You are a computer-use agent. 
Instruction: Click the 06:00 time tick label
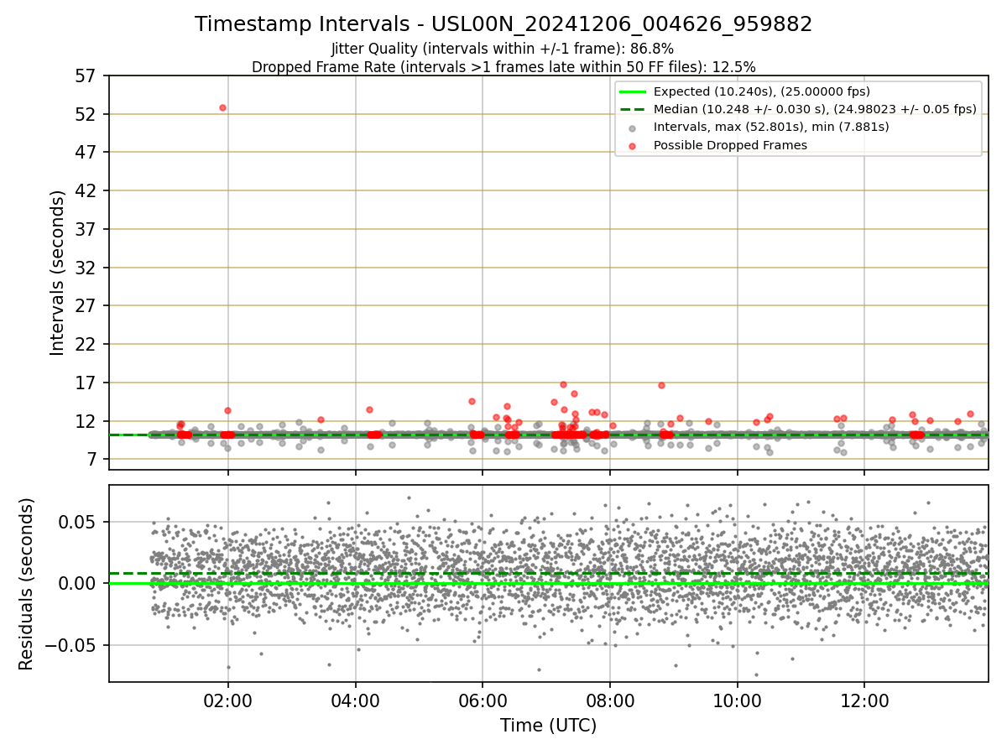point(483,700)
